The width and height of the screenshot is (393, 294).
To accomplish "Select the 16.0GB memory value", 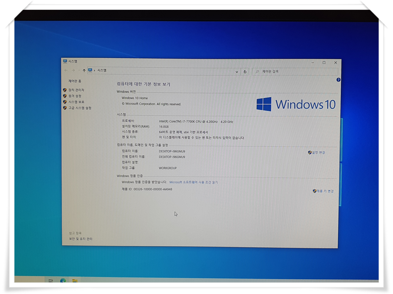I will 164,127.
